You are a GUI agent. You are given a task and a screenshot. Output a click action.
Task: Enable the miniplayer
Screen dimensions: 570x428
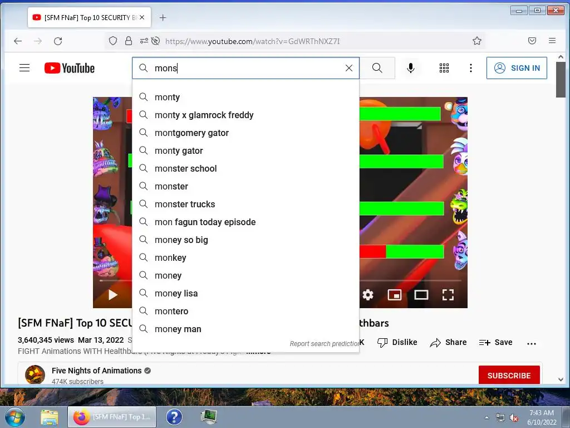(395, 295)
